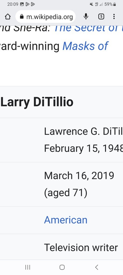Tap the padlock site security icon
This screenshot has width=123, height=275.
coord(22,17)
